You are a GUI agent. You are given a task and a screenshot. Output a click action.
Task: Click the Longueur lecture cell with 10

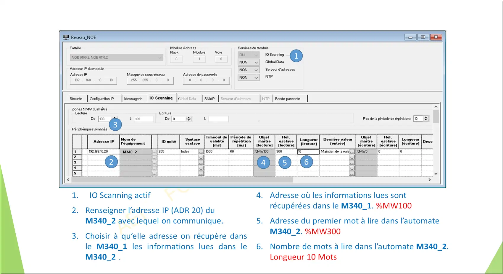(x=308, y=152)
